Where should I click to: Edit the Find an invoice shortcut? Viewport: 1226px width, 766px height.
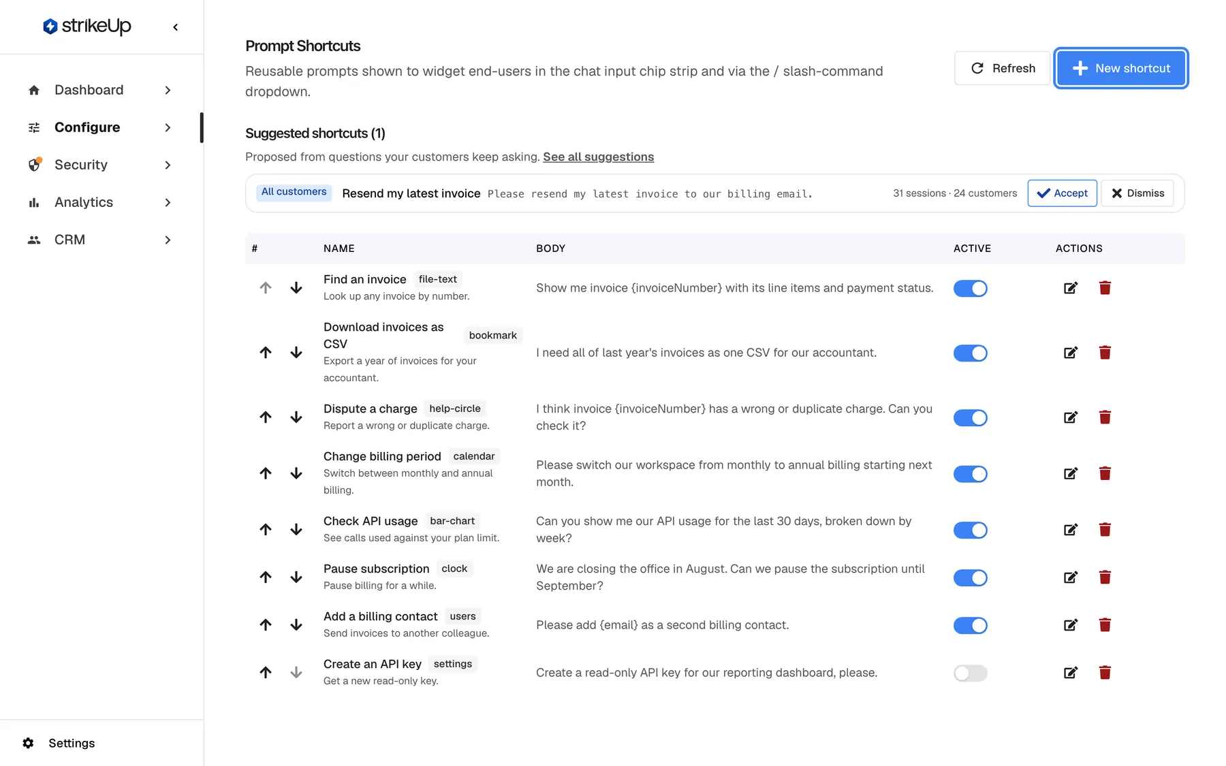1071,288
